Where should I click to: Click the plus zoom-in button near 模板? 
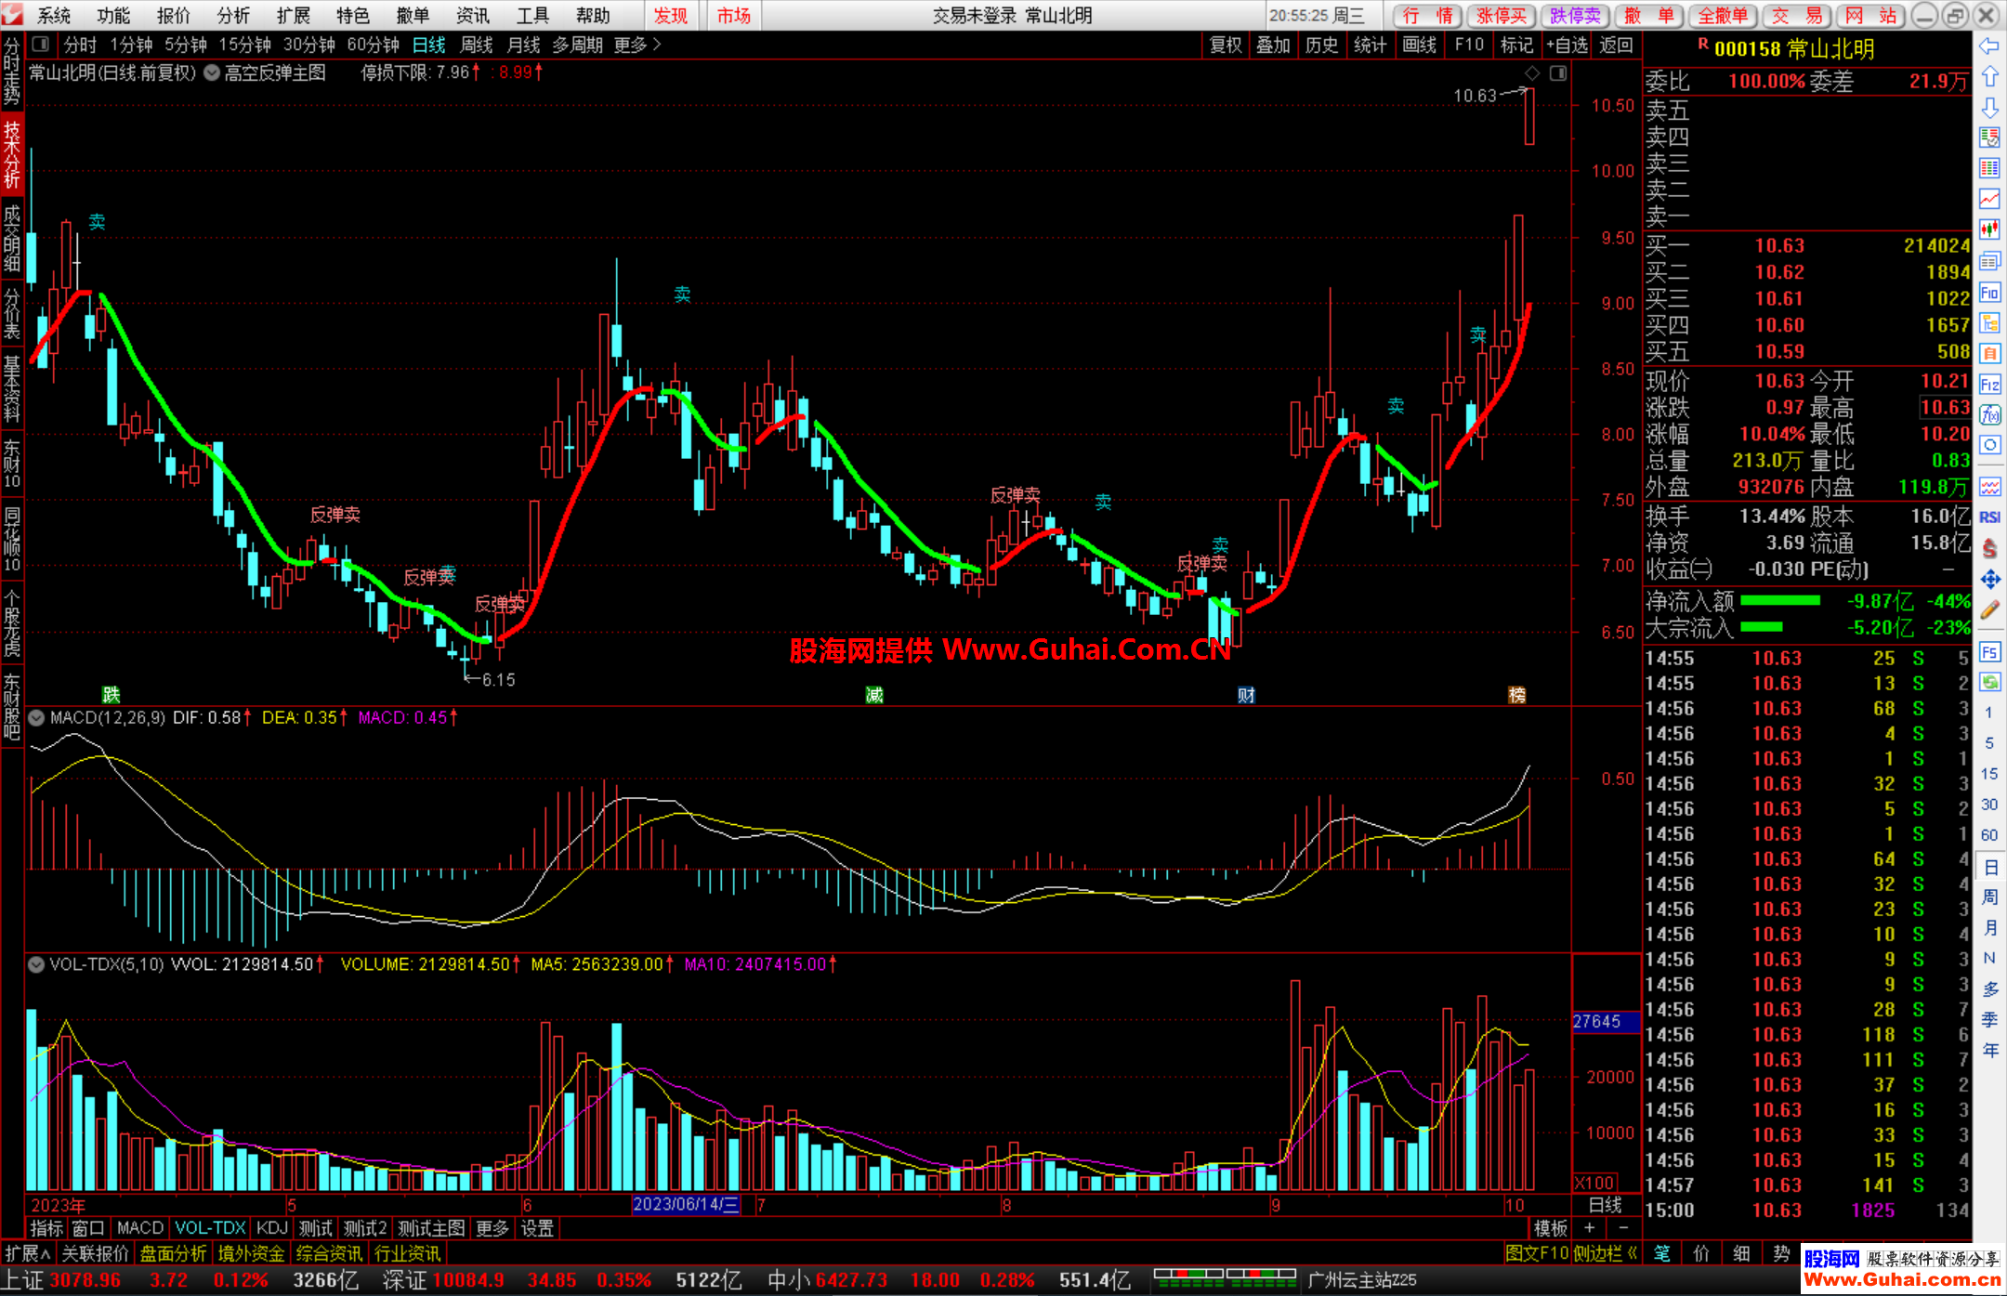click(1589, 1228)
